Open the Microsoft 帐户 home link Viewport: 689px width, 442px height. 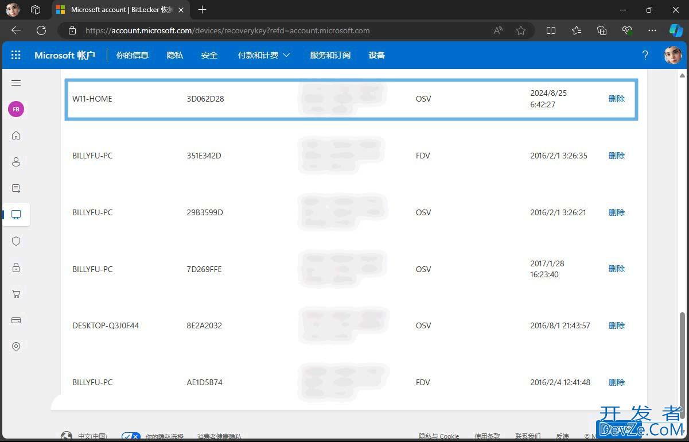65,55
